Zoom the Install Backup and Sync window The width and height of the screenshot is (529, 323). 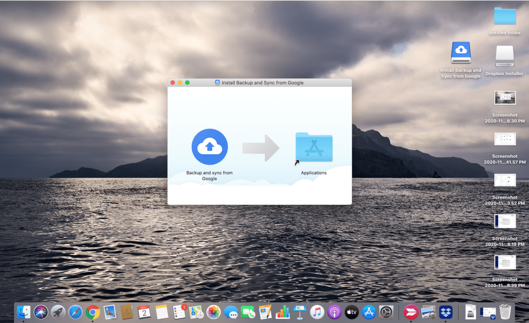coord(187,83)
